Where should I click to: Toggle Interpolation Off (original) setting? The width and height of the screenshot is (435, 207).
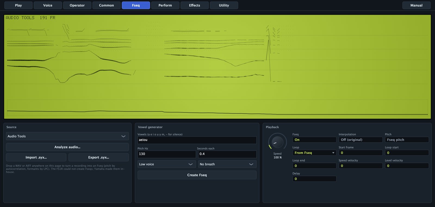[361, 140]
